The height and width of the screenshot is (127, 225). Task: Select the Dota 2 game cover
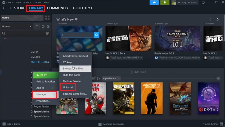(x=209, y=98)
